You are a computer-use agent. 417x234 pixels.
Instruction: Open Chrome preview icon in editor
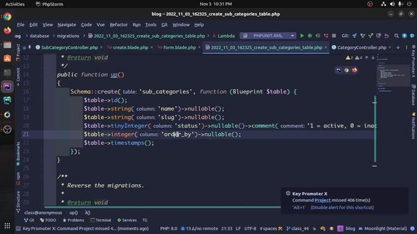346,70
